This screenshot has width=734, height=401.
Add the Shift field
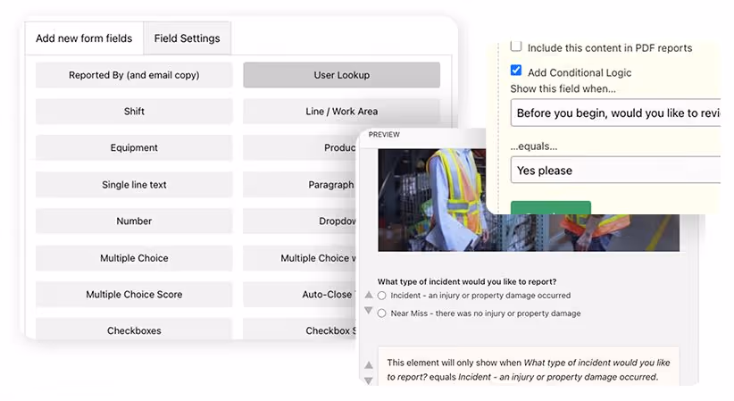click(134, 112)
